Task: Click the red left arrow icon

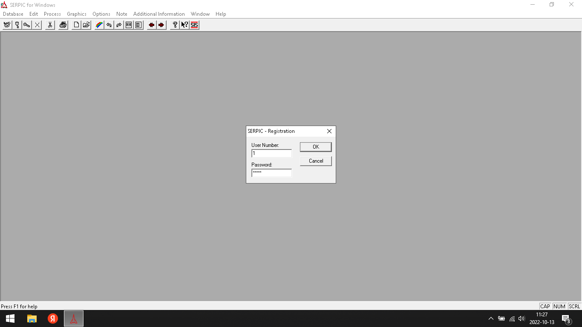Action: coord(151,25)
